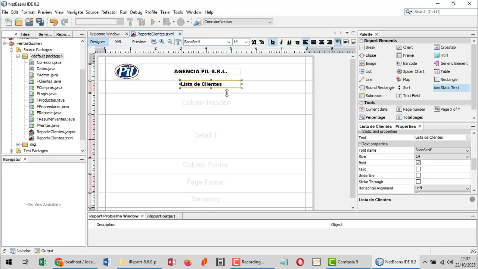478x269 pixels.
Task: Select the Text Field palette element
Action: [x=408, y=96]
